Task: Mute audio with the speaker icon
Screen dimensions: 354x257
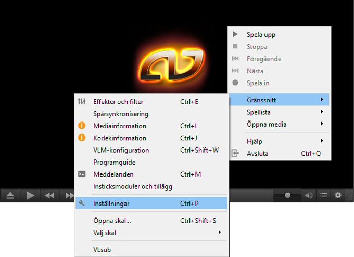Action: pos(309,195)
